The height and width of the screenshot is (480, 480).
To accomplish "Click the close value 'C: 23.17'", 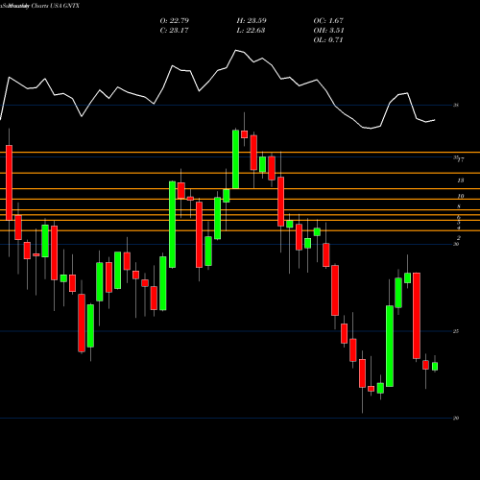I will click(x=175, y=31).
